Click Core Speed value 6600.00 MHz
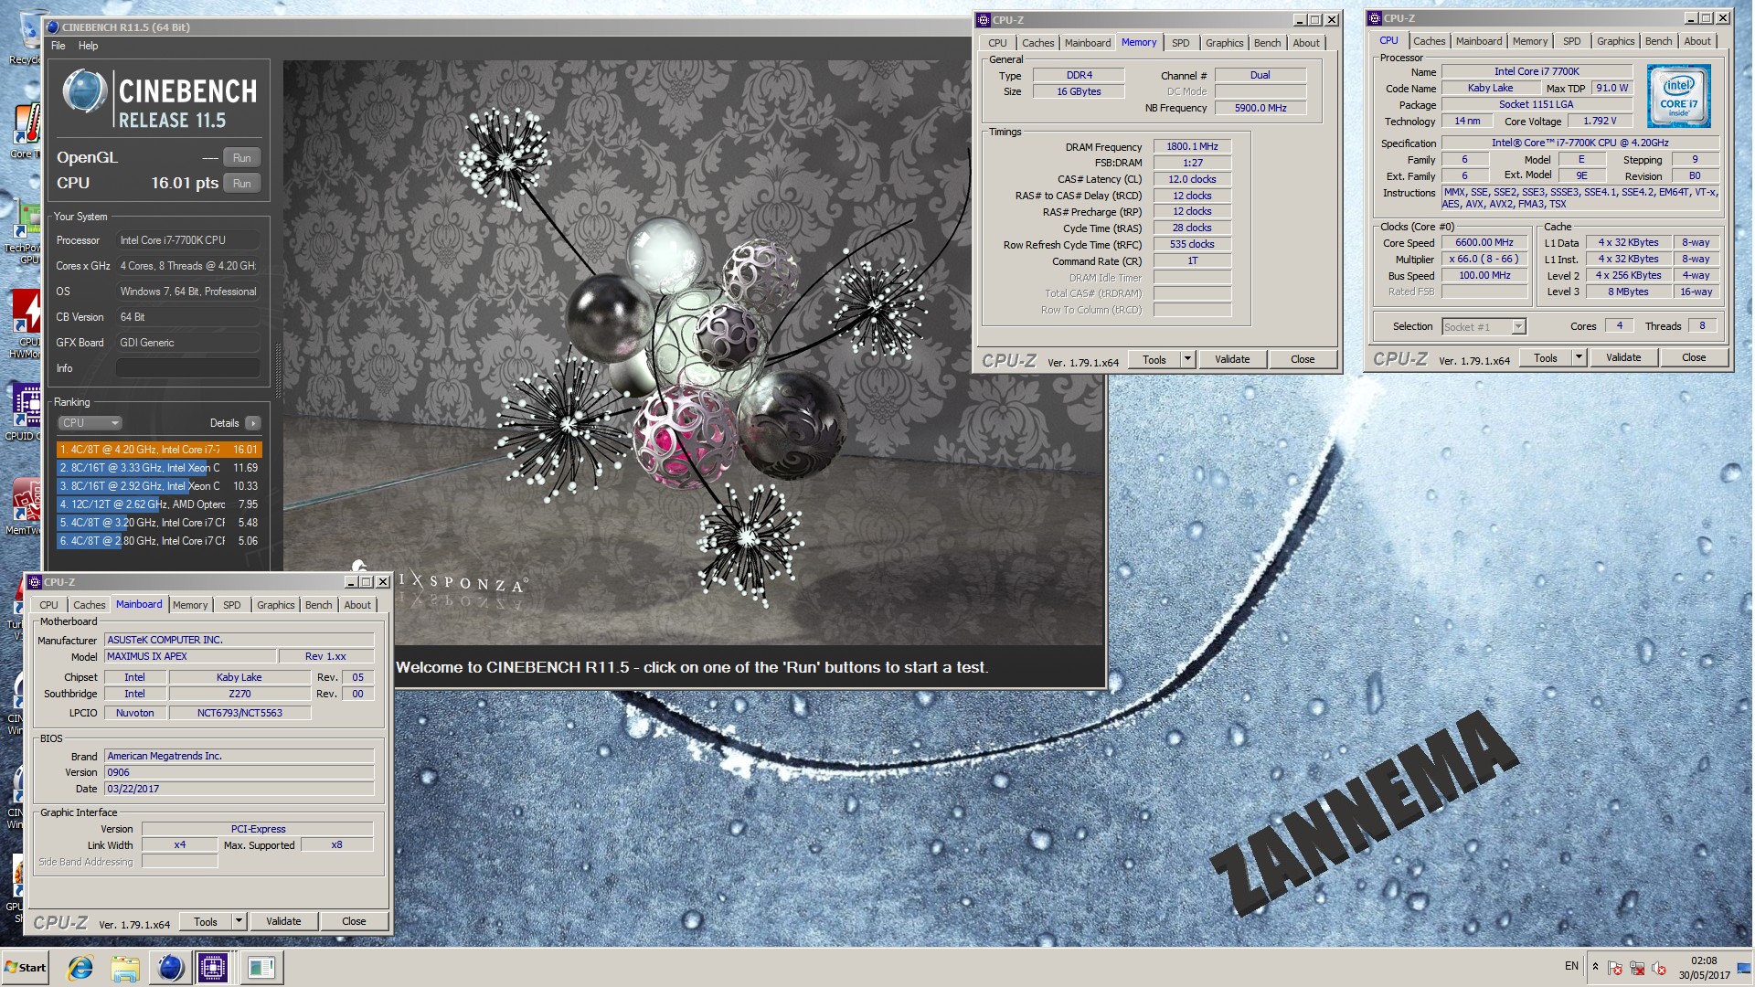This screenshot has width=1755, height=987. tap(1484, 243)
